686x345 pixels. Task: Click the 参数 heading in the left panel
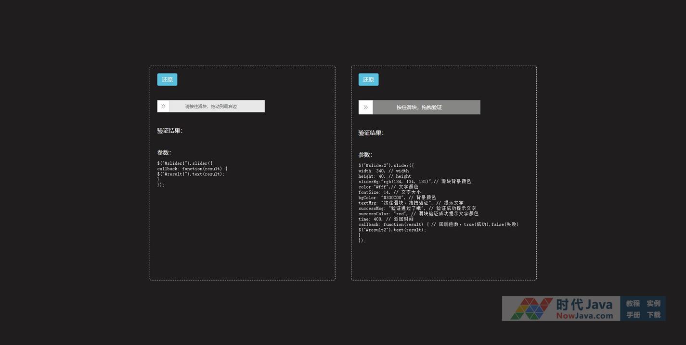164,152
